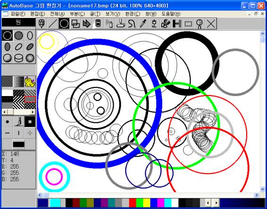The height and width of the screenshot is (209, 267).
Task: Select the freehand curve tool
Action: tap(132, 24)
